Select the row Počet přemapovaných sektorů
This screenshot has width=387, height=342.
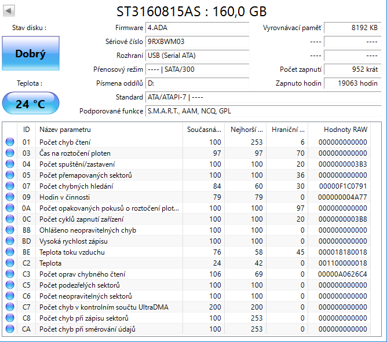(187, 175)
